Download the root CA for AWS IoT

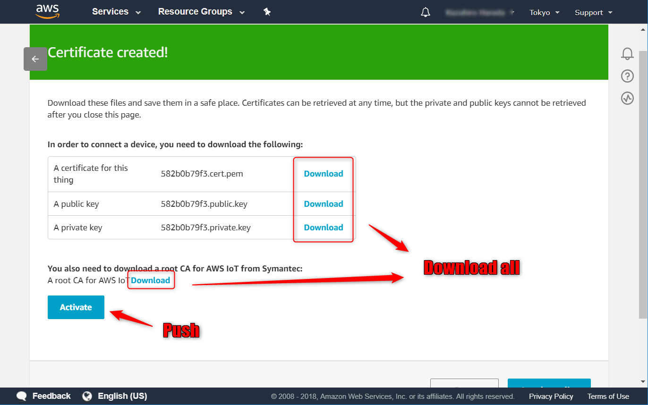(150, 280)
